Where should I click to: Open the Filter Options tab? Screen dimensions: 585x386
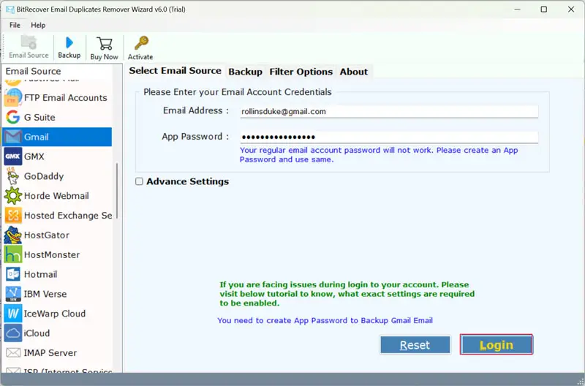coord(301,72)
